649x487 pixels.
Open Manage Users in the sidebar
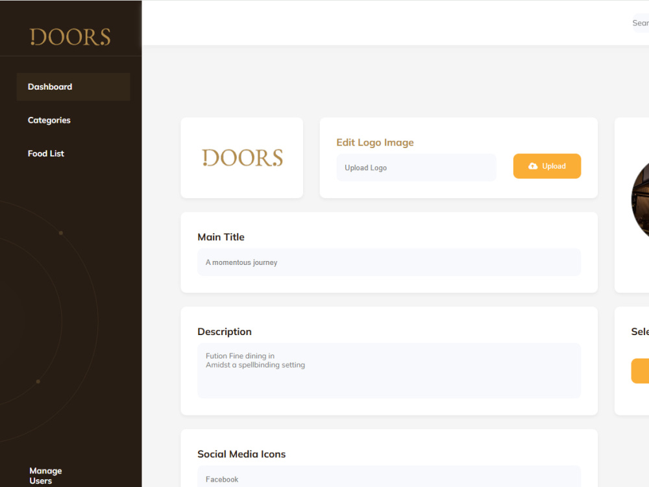click(x=45, y=475)
